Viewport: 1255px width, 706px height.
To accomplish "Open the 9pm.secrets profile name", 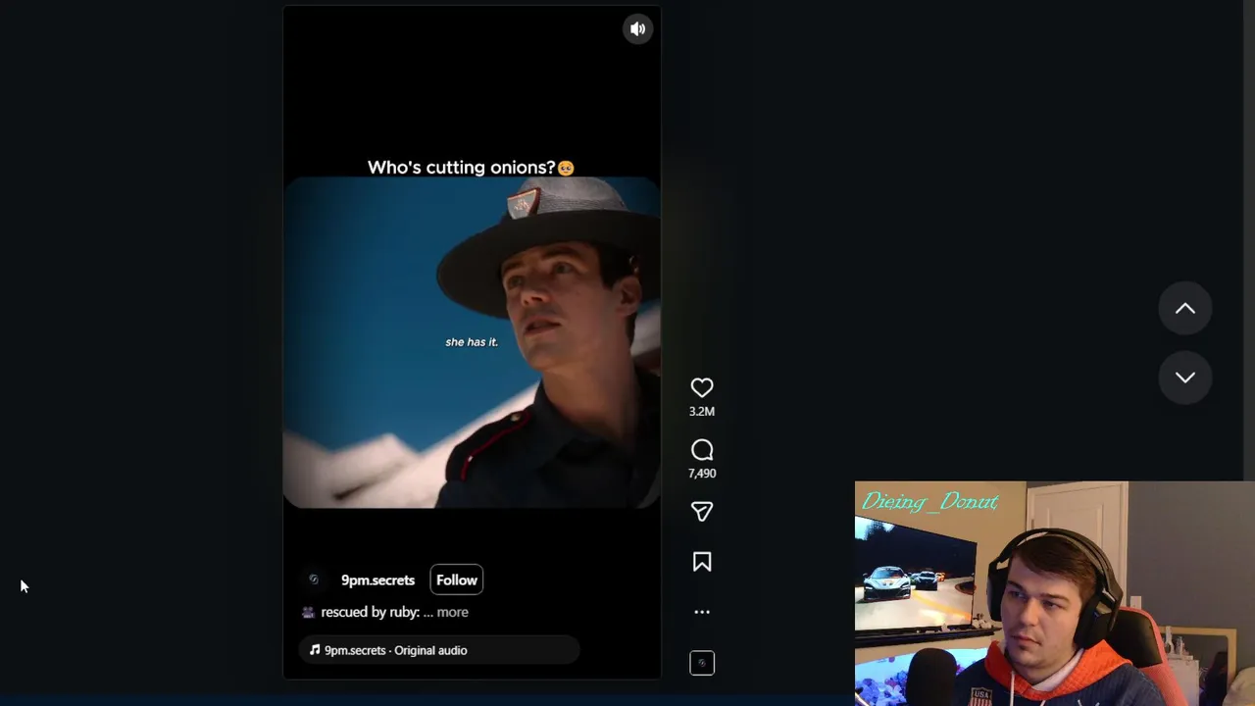I will (377, 580).
